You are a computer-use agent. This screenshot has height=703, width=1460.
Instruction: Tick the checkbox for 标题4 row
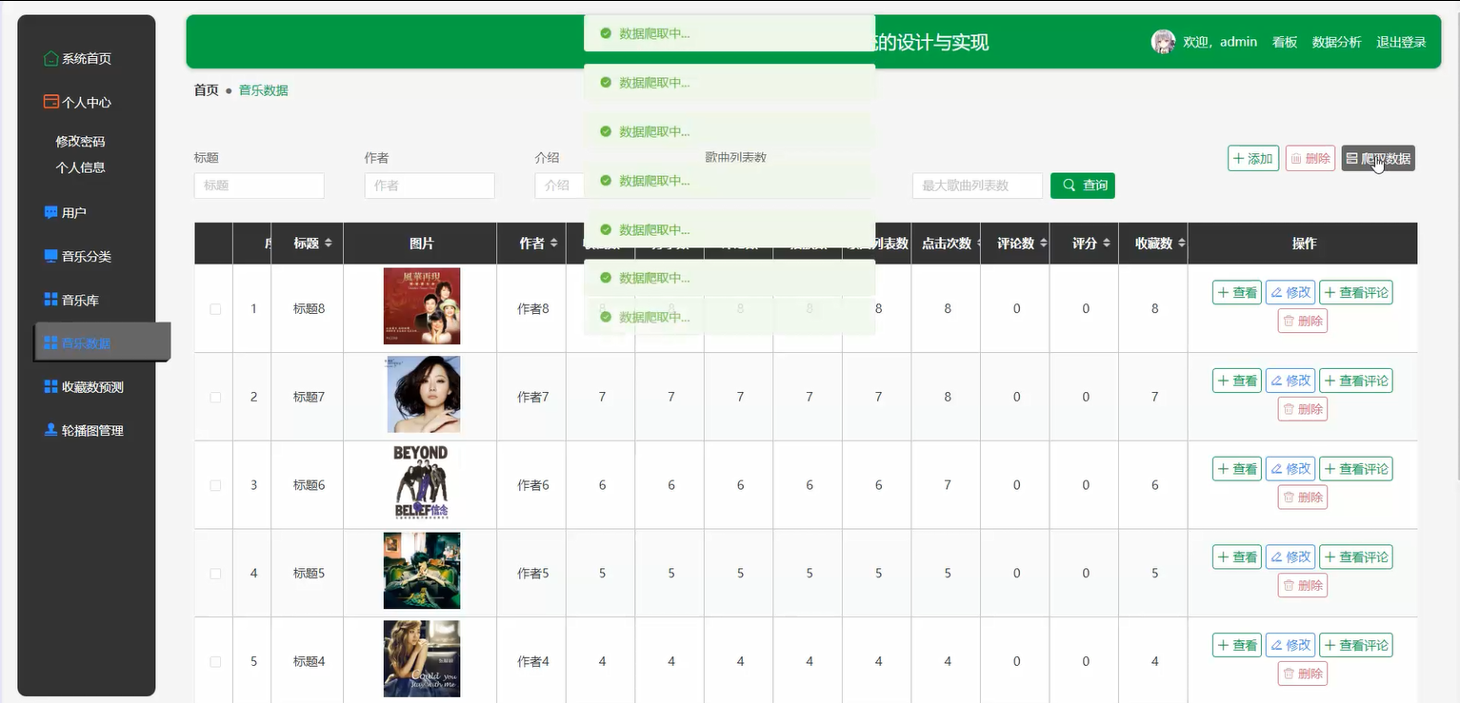point(215,662)
